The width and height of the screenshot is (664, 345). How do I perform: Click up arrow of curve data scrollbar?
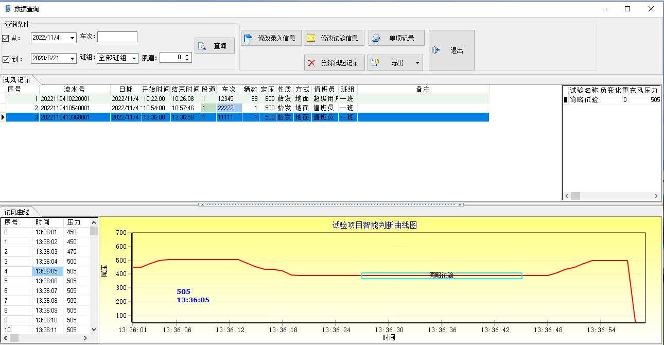(x=94, y=222)
